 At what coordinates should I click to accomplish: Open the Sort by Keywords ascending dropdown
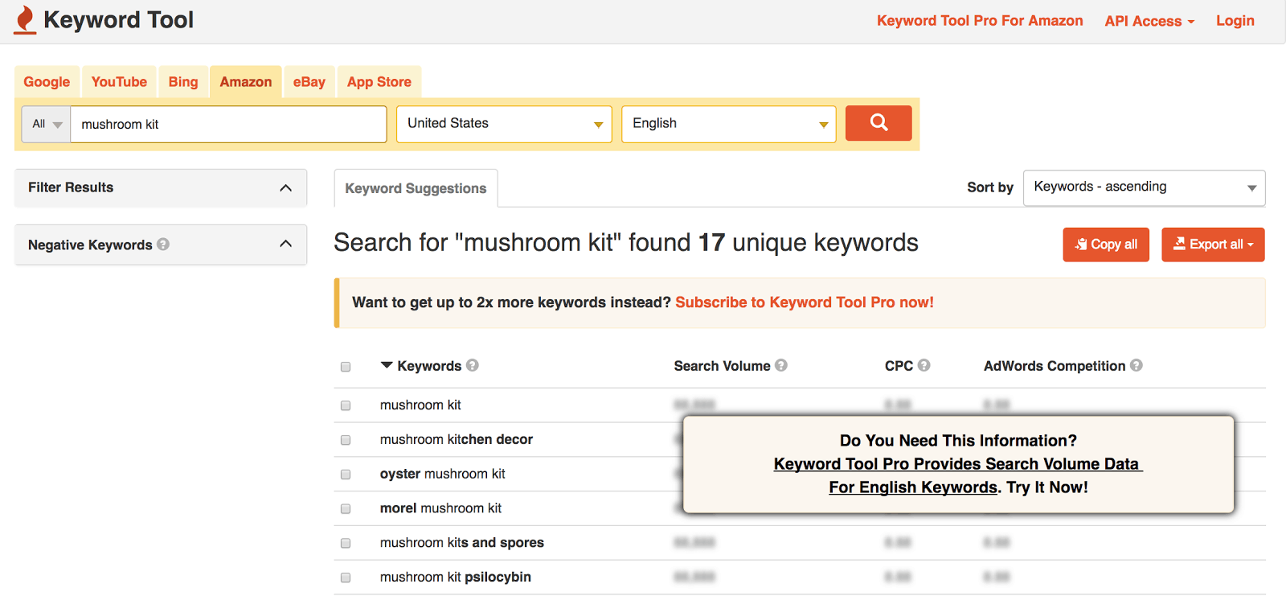(1144, 187)
